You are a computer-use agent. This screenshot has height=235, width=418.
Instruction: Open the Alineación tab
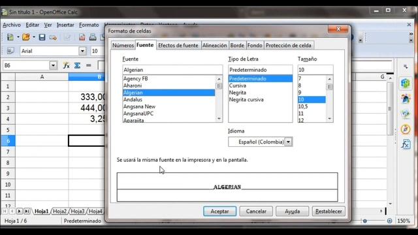point(214,45)
